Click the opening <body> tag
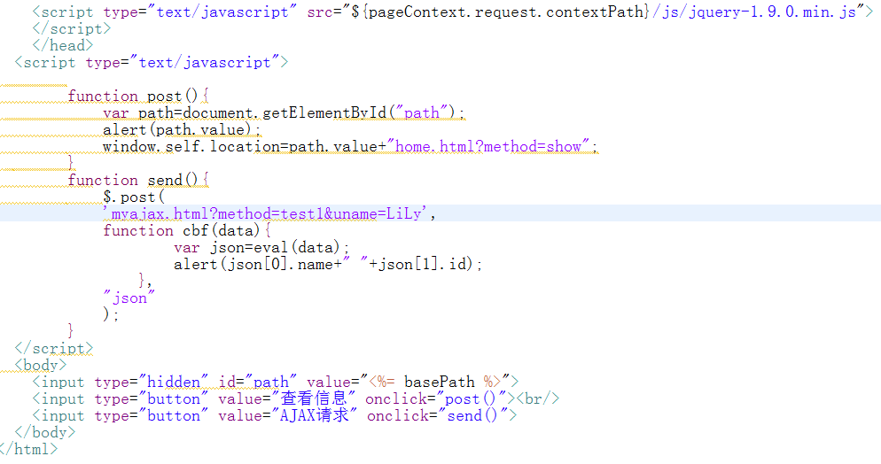This screenshot has height=464, width=881. click(x=41, y=365)
